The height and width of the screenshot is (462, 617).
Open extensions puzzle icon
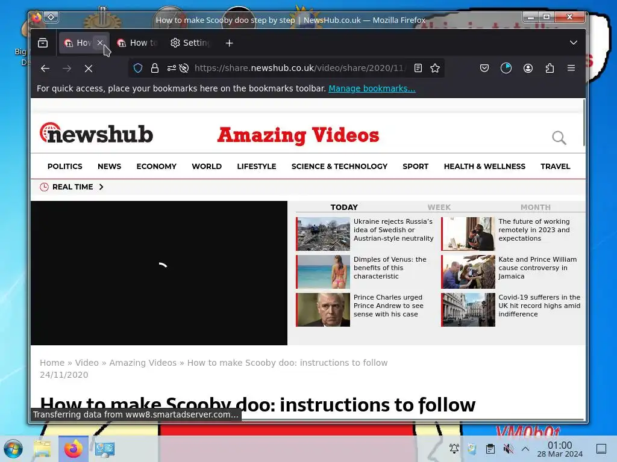click(550, 69)
